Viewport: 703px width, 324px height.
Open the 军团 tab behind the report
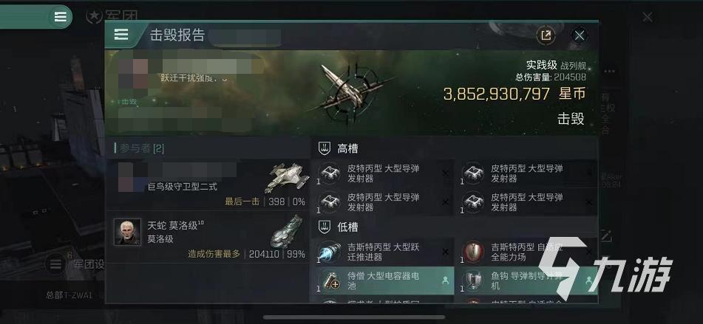click(112, 16)
